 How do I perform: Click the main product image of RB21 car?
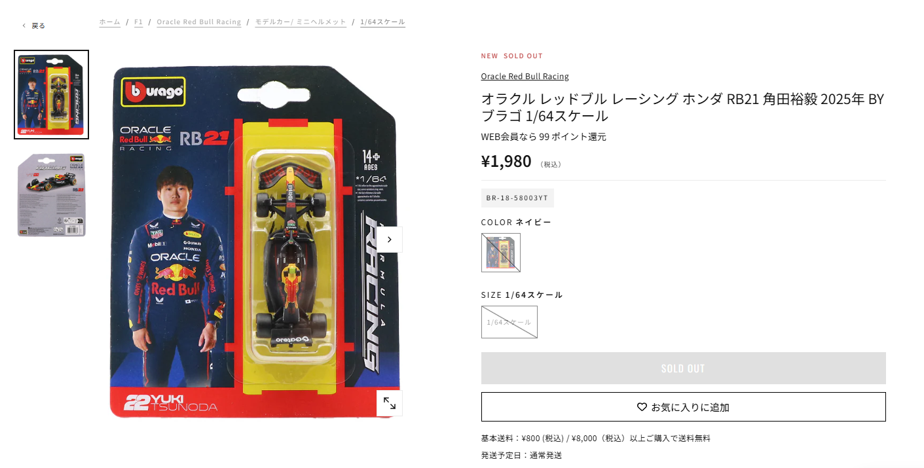coord(254,241)
